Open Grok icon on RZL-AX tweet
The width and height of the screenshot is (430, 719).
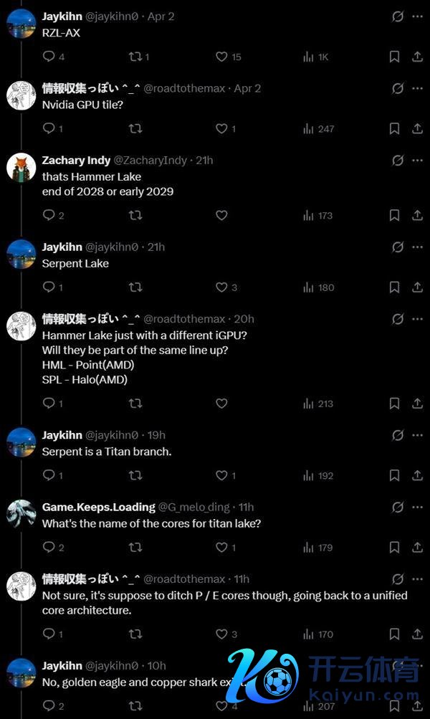click(398, 16)
